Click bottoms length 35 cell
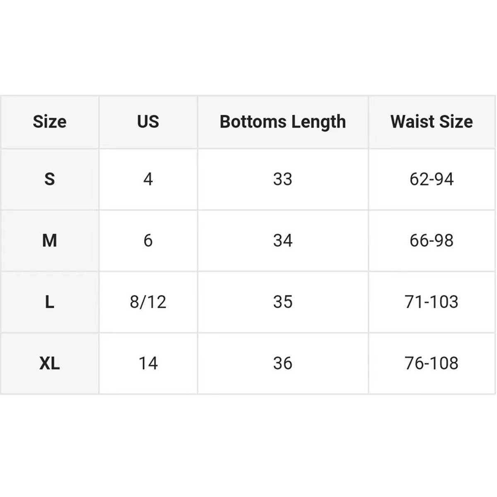497x497 pixels. [282, 302]
